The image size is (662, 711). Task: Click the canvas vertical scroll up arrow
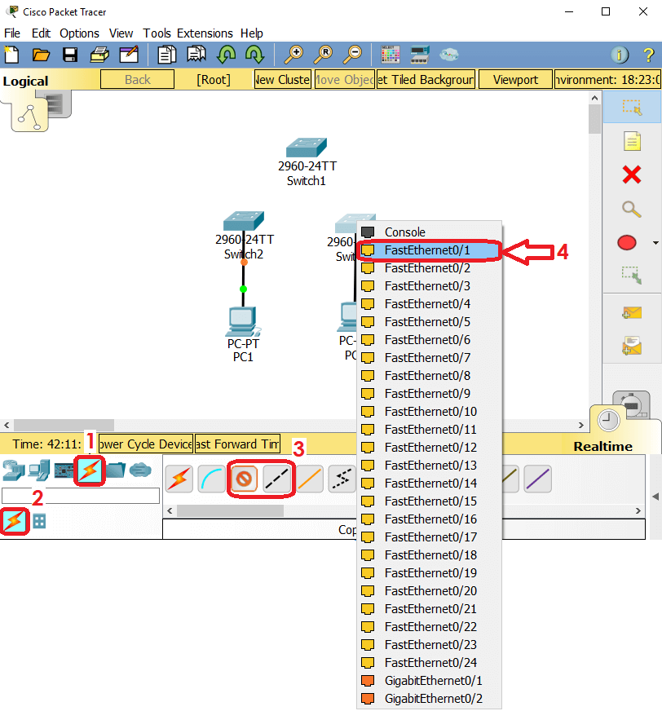[594, 98]
